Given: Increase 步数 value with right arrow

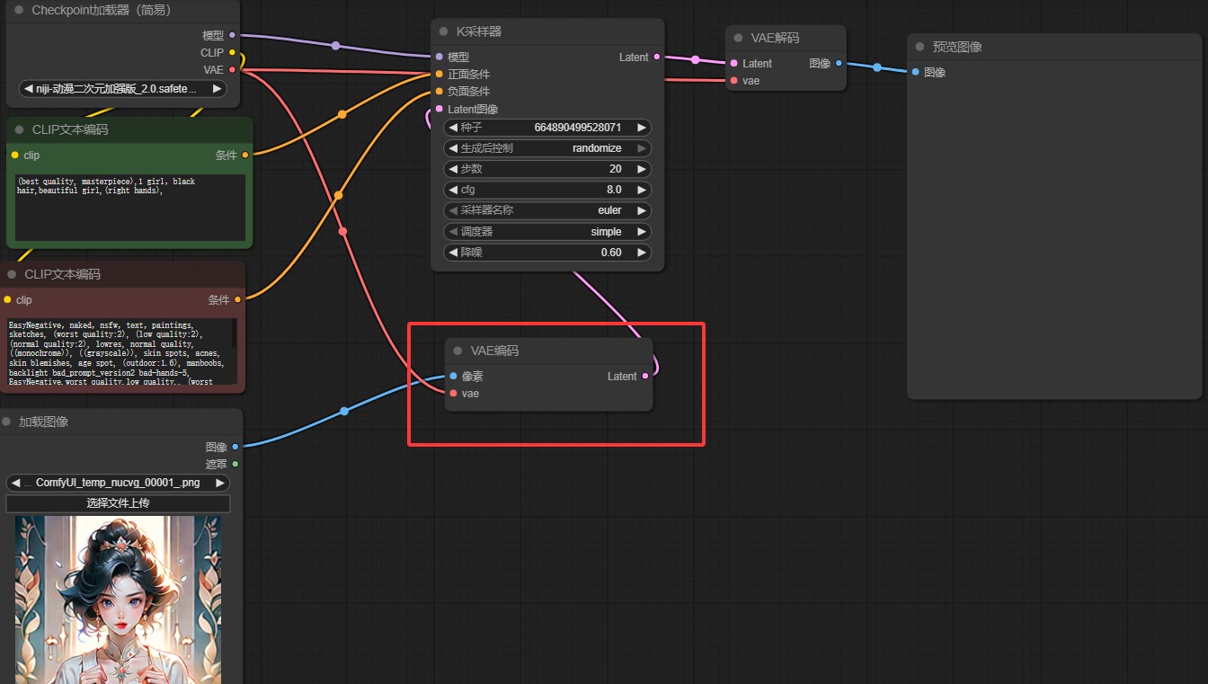Looking at the screenshot, I should (641, 169).
